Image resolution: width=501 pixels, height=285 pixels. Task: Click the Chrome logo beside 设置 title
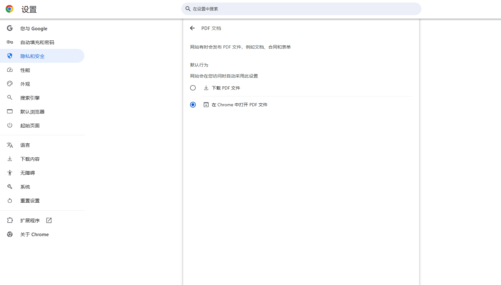point(9,9)
